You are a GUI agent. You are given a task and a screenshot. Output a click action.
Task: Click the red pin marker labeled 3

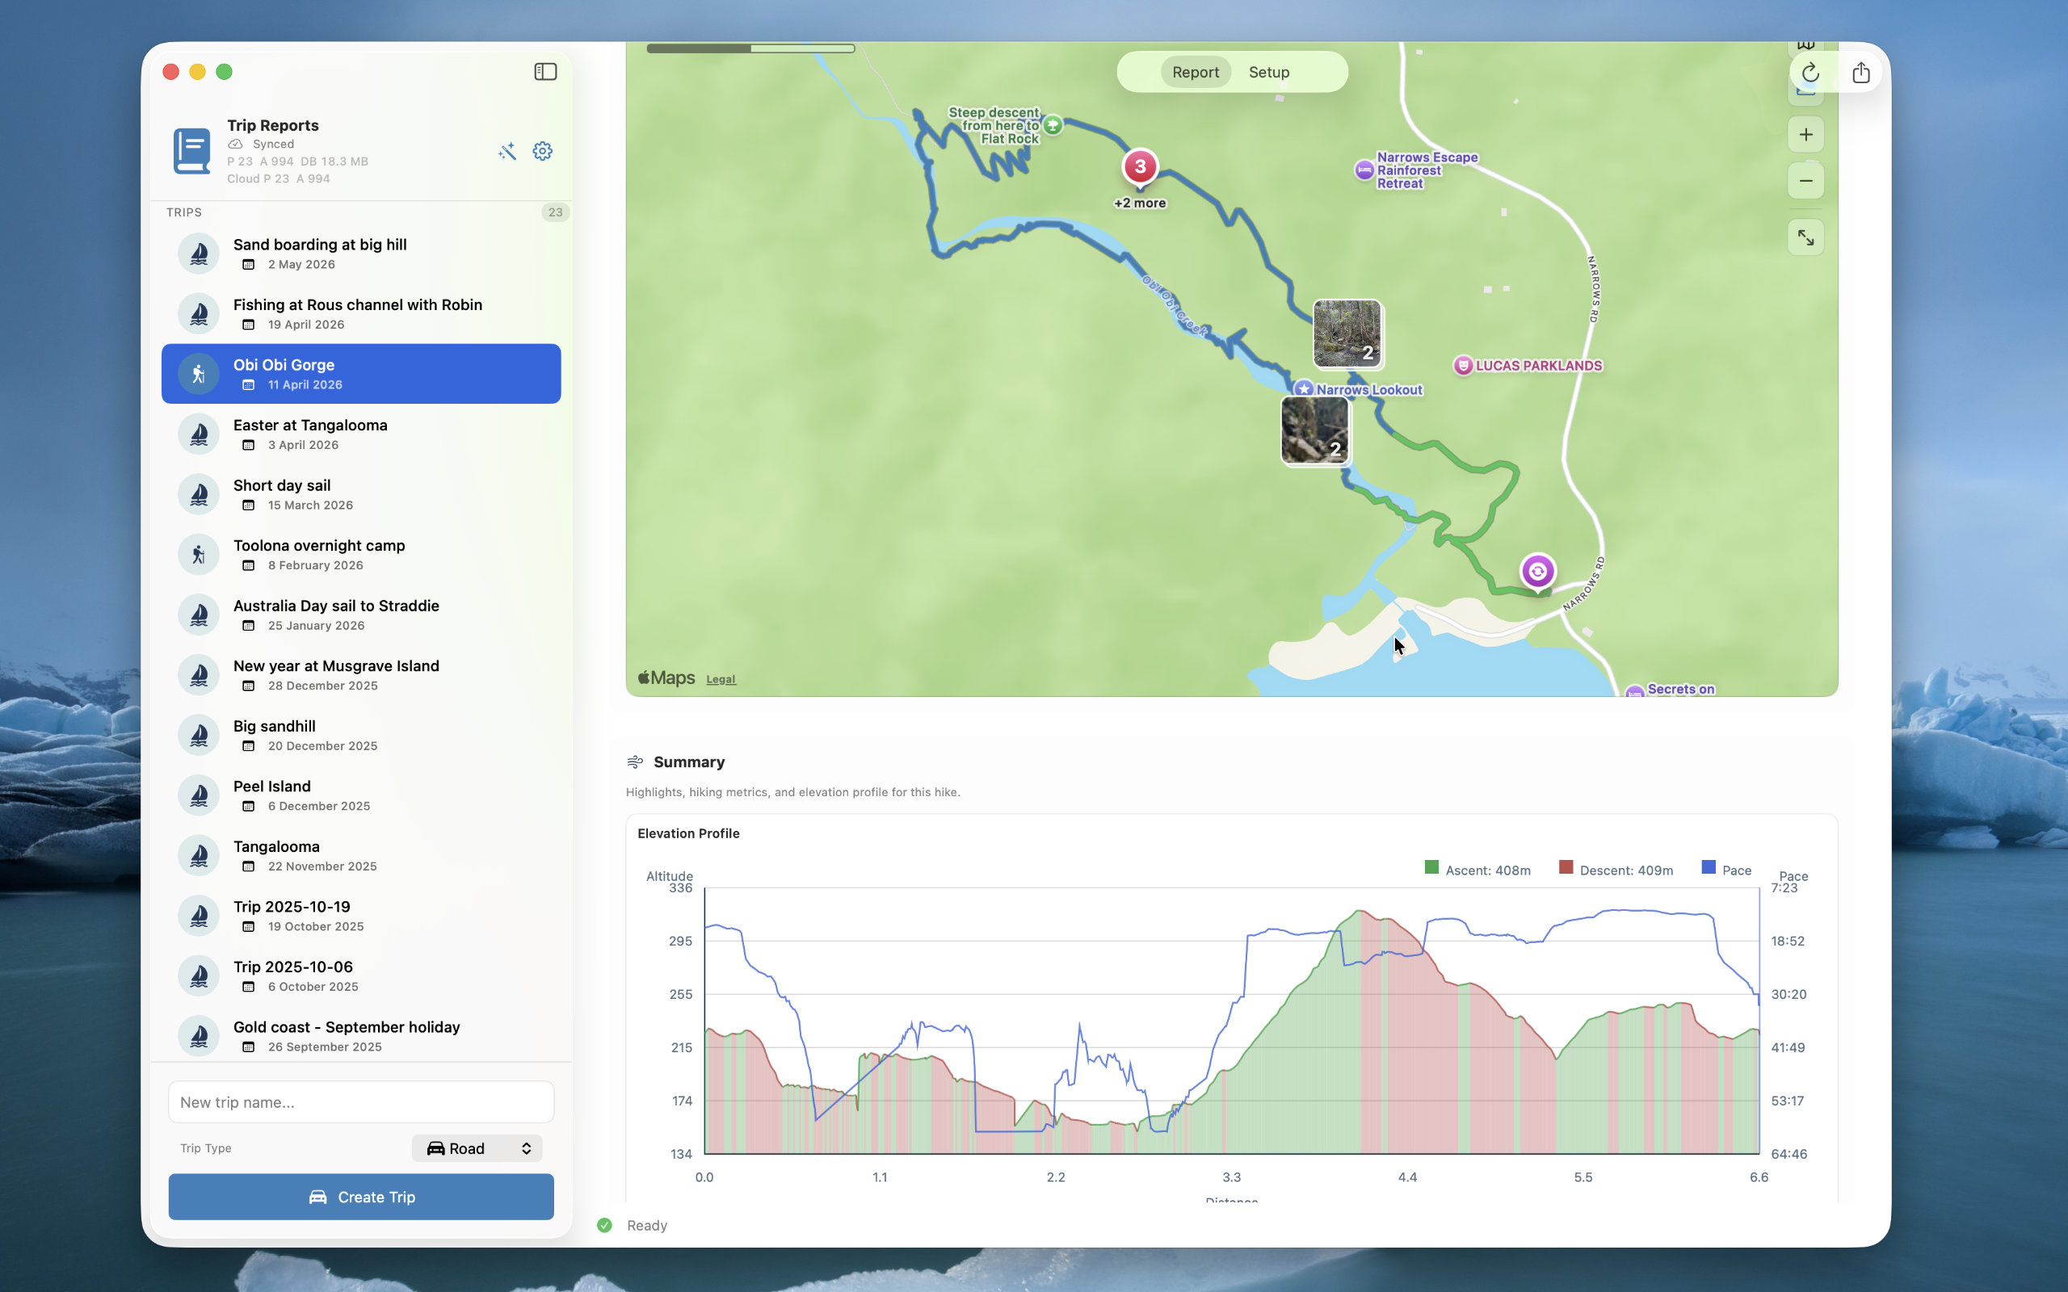pos(1140,167)
